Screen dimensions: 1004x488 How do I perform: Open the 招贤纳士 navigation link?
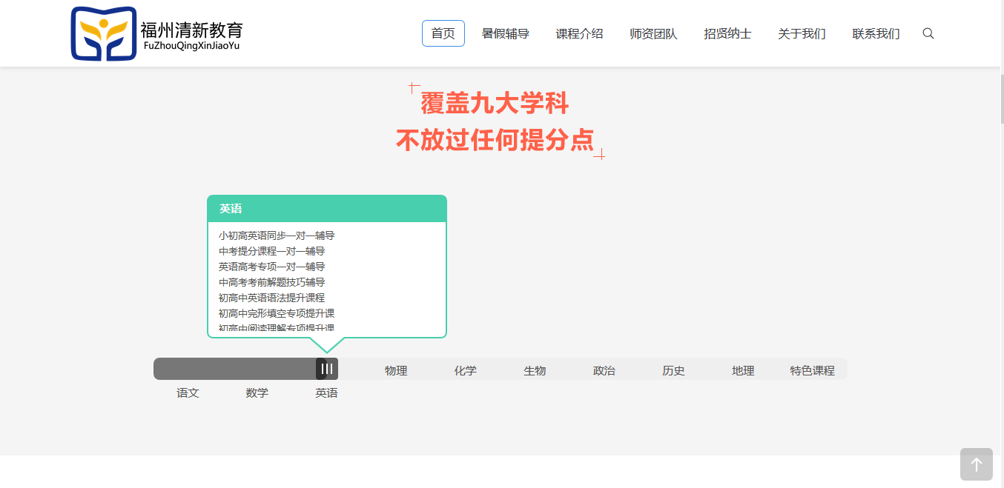click(727, 33)
